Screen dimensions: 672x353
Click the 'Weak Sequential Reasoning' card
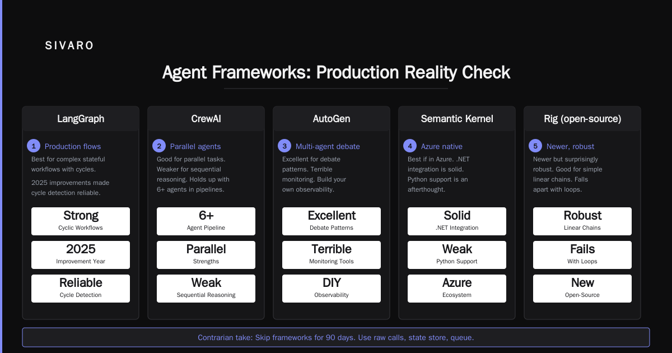206,289
